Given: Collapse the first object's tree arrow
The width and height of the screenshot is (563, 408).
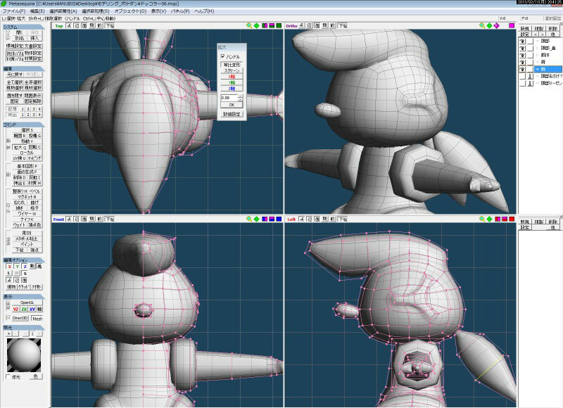Looking at the screenshot, I should click(x=538, y=42).
